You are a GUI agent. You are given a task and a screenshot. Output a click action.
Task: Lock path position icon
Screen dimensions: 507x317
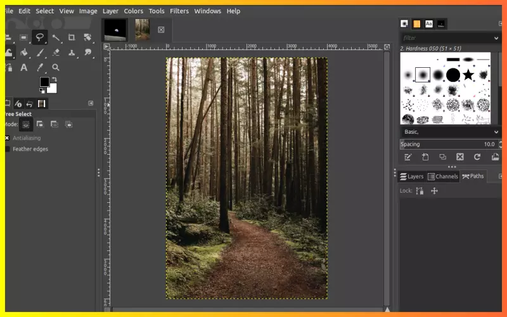[434, 191]
